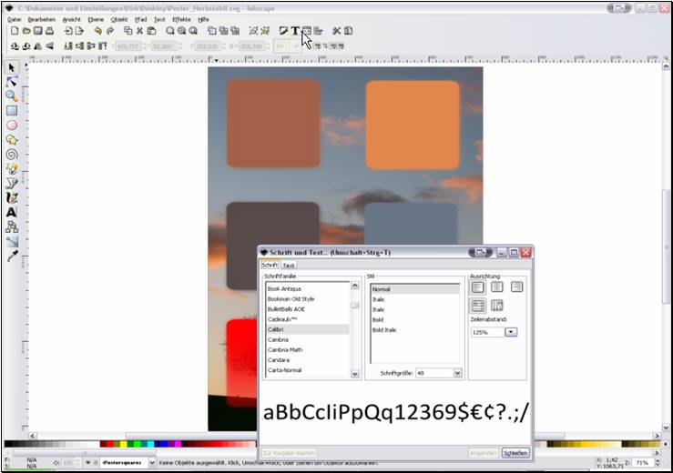Choose the Rectangle drawing tool
The image size is (673, 473).
coord(12,110)
